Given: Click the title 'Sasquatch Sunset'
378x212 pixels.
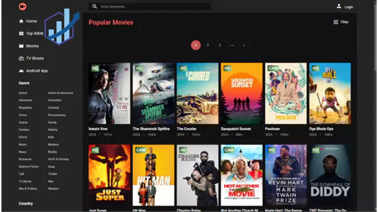Looking at the screenshot, I should pos(236,129).
